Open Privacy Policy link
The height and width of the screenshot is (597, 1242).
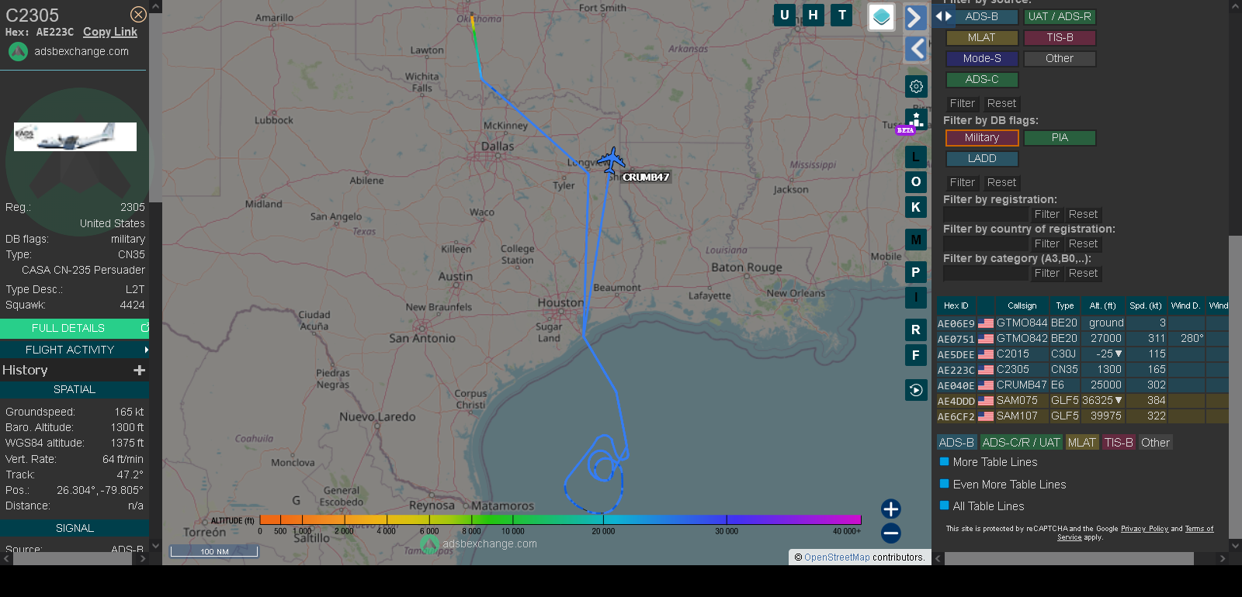click(1144, 529)
